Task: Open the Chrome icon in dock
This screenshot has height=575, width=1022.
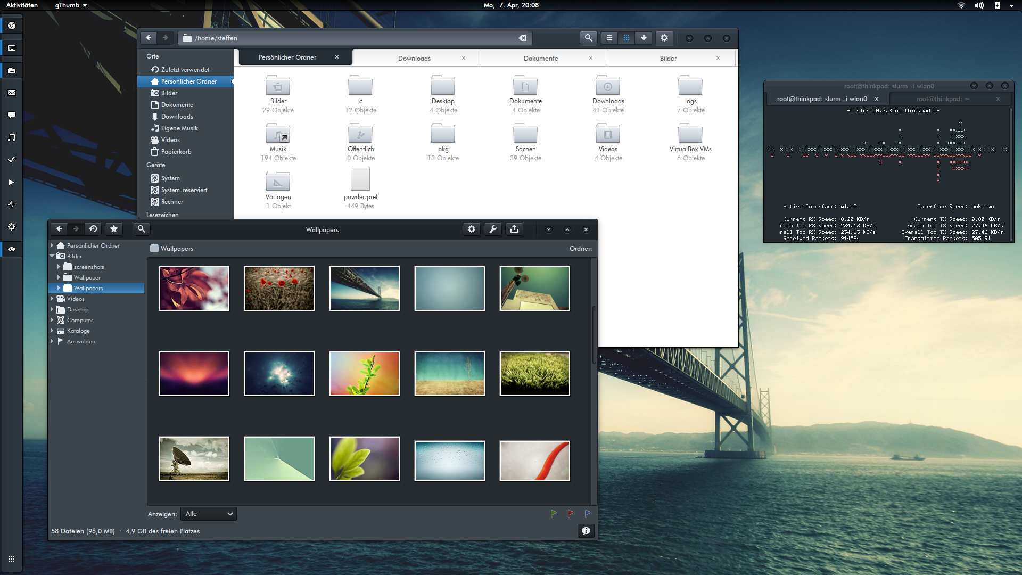Action: [x=11, y=26]
